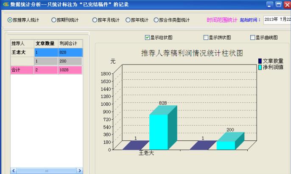Click the 1028 total profit cell
The image size is (291, 174).
click(x=70, y=70)
